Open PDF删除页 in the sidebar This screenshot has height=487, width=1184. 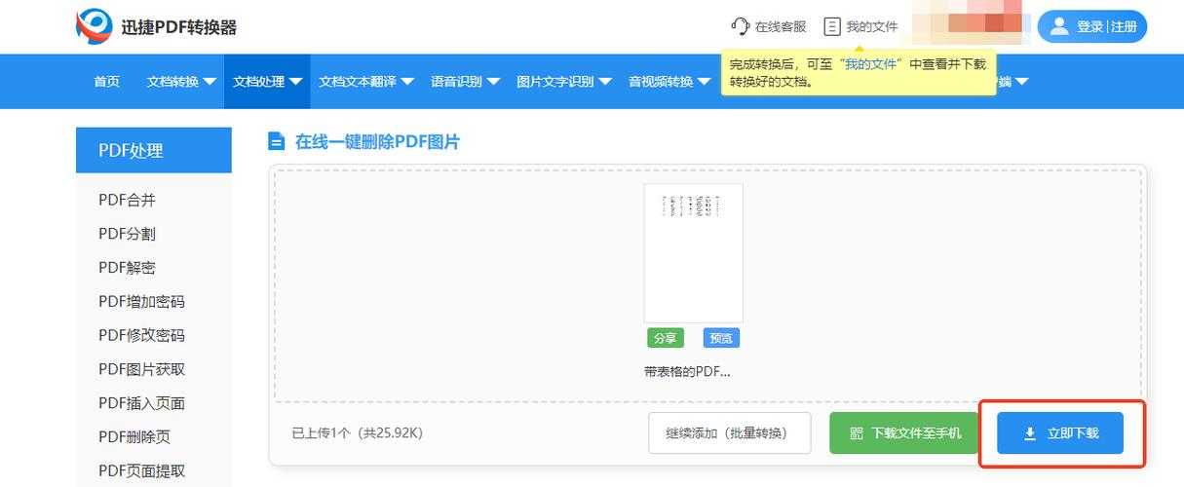[134, 437]
